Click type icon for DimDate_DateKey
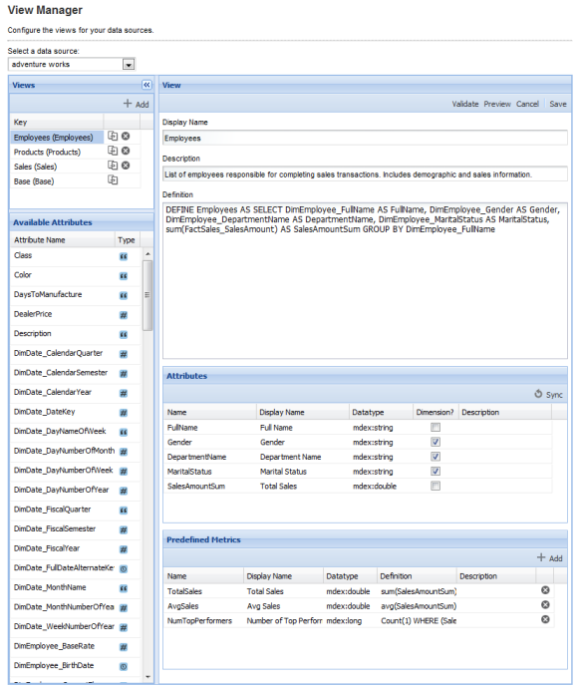 tap(124, 413)
